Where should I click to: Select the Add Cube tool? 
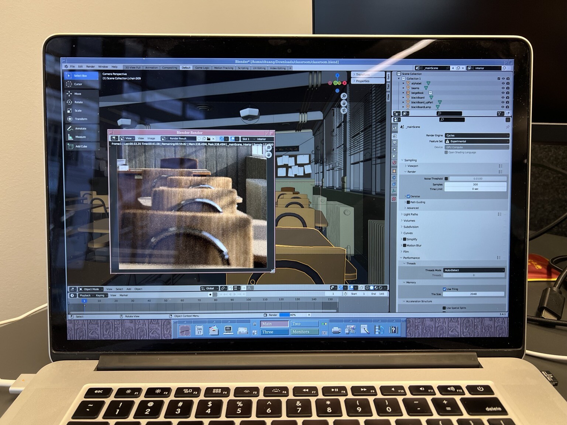[x=82, y=146]
